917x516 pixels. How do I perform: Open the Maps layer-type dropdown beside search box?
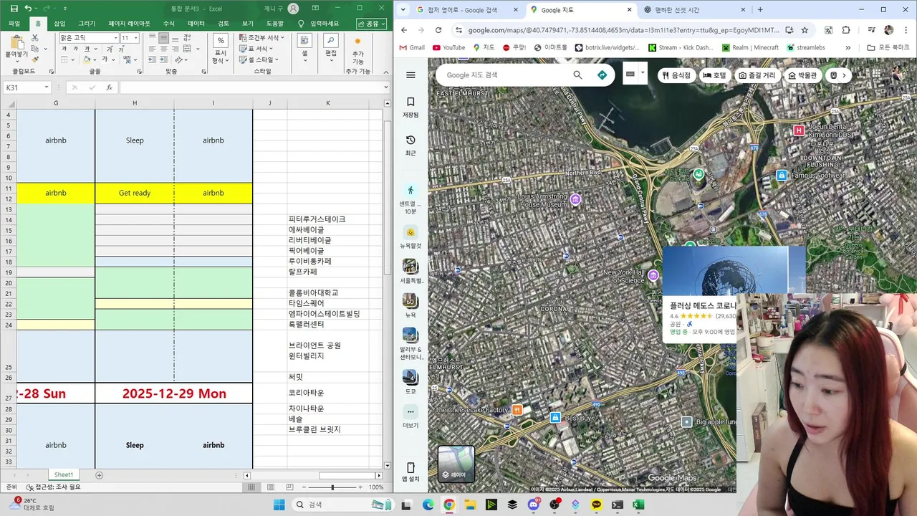click(643, 75)
